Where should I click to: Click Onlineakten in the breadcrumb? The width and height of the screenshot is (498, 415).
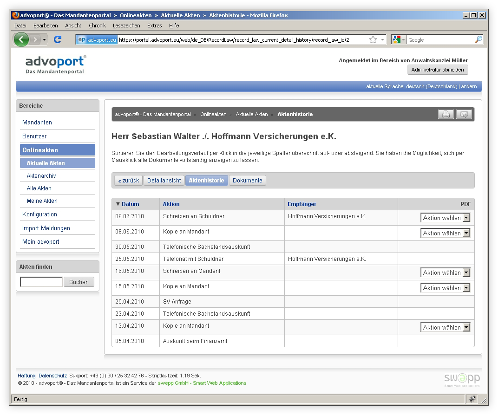click(x=213, y=114)
